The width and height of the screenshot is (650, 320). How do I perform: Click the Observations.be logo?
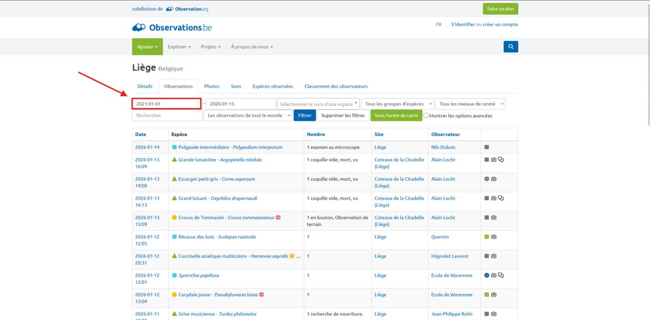pos(172,27)
